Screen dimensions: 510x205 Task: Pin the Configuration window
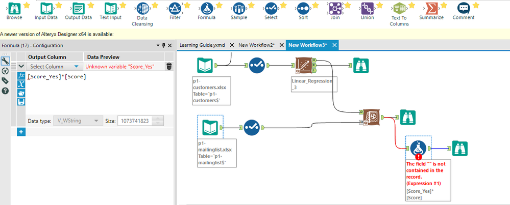pyautogui.click(x=163, y=45)
